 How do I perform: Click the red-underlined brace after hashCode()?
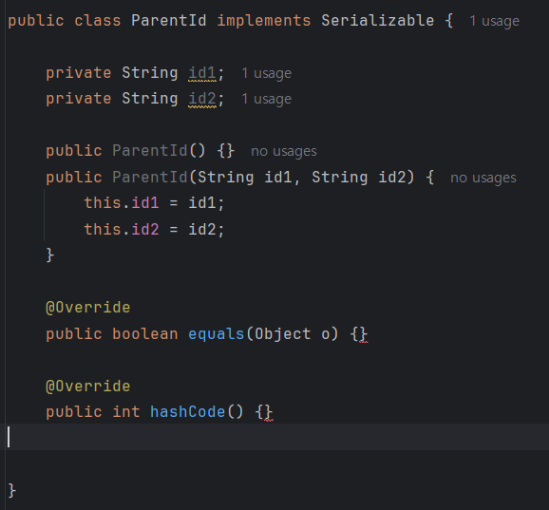point(269,412)
